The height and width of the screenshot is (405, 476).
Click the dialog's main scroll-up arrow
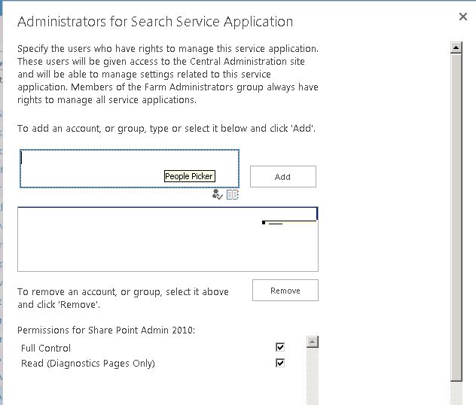click(455, 47)
